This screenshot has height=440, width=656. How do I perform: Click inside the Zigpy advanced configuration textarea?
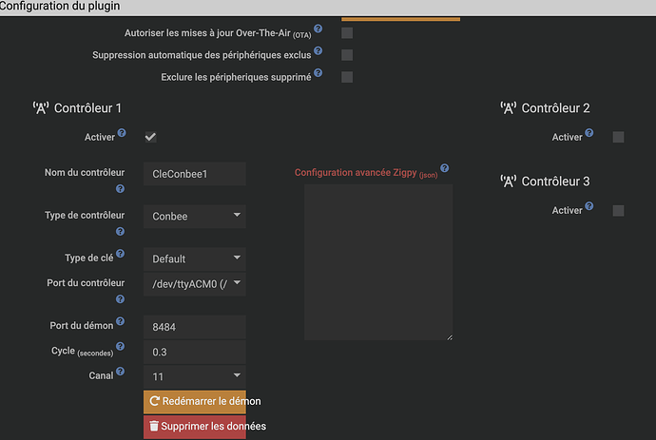tap(377, 261)
